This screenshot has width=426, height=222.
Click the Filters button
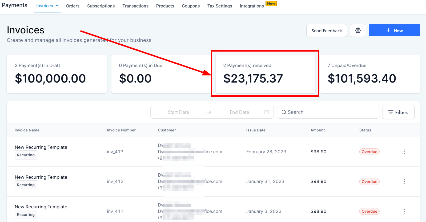(x=398, y=112)
